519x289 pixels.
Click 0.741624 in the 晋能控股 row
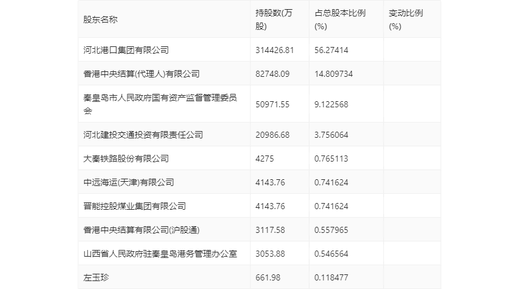332,206
